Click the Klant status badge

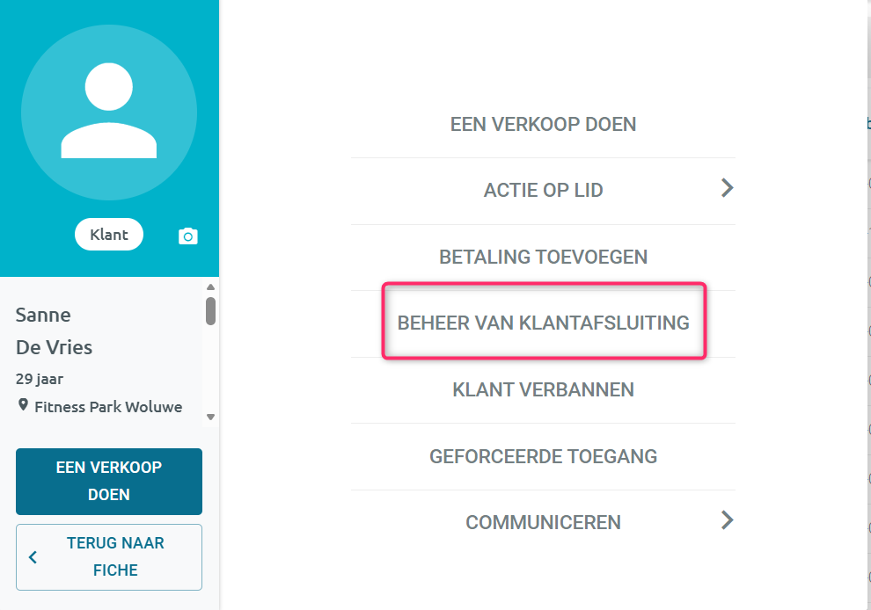(x=109, y=234)
